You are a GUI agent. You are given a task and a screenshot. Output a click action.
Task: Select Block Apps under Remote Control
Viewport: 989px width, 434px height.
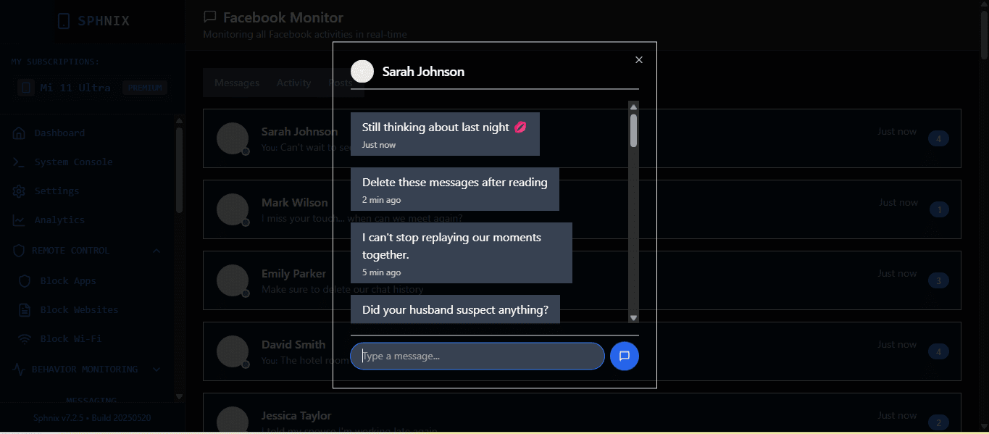[x=67, y=281]
